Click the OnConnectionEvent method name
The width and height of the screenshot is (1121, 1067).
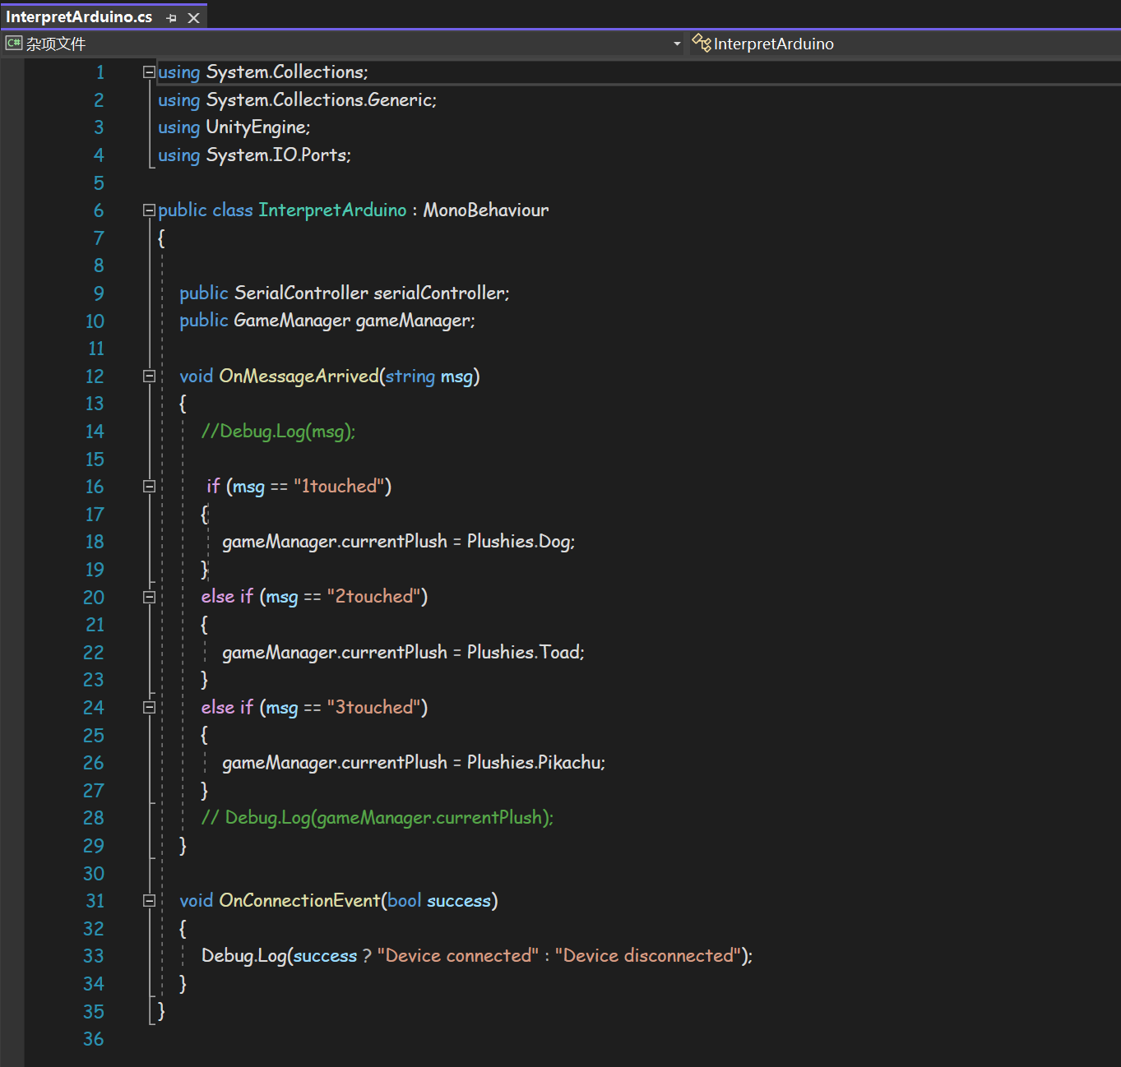[299, 901]
